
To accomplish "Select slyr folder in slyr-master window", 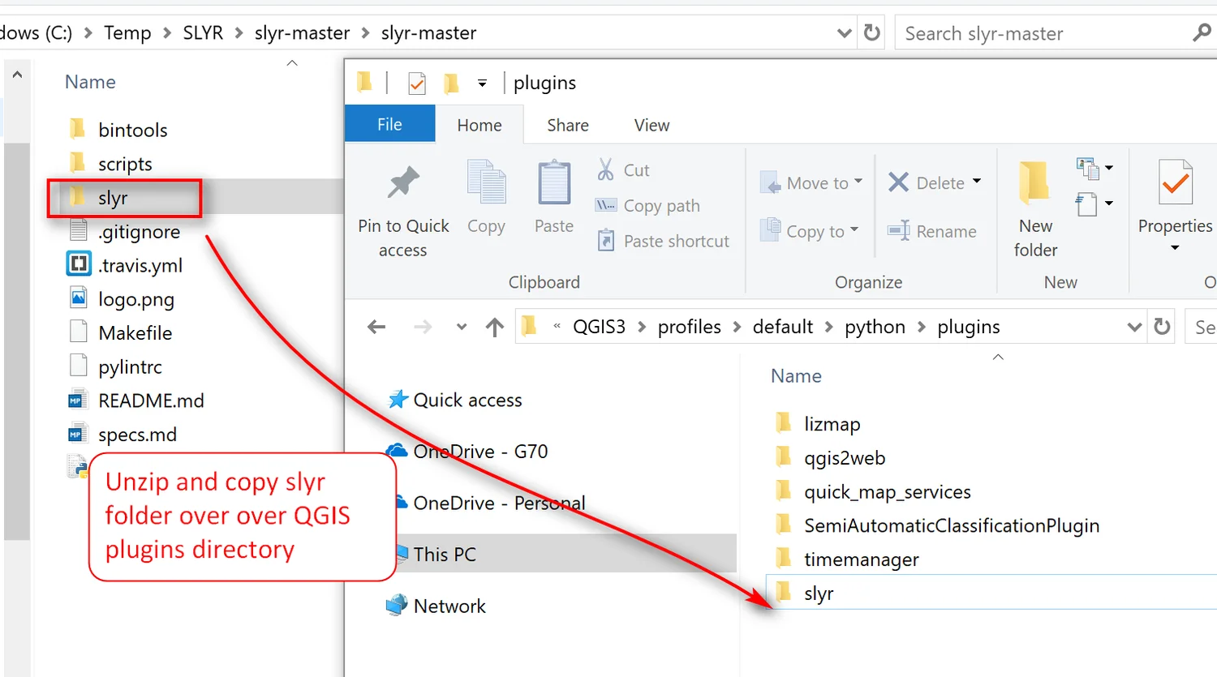I will 98,198.
